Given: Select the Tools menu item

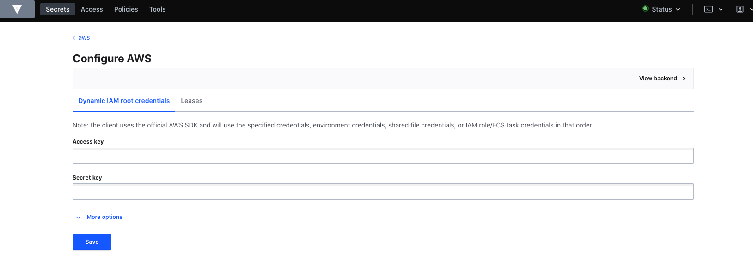Looking at the screenshot, I should pyautogui.click(x=157, y=9).
